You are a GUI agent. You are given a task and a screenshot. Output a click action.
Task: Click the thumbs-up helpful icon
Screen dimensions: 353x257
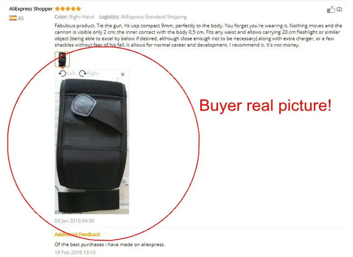point(331,9)
